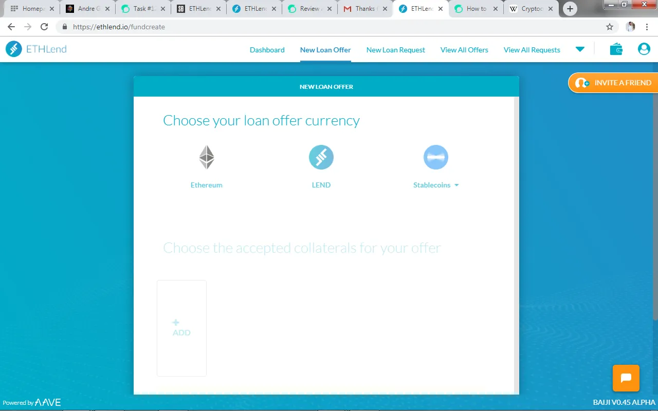Open View All Requests
Viewport: 658px width, 411px height.
point(532,50)
